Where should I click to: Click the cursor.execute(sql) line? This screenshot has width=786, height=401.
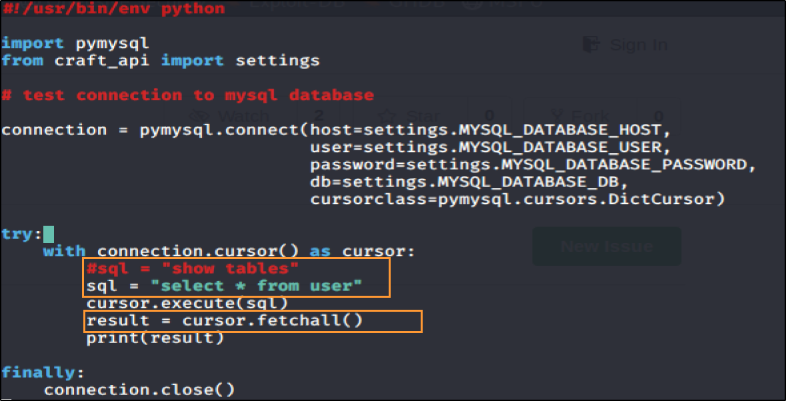(187, 304)
